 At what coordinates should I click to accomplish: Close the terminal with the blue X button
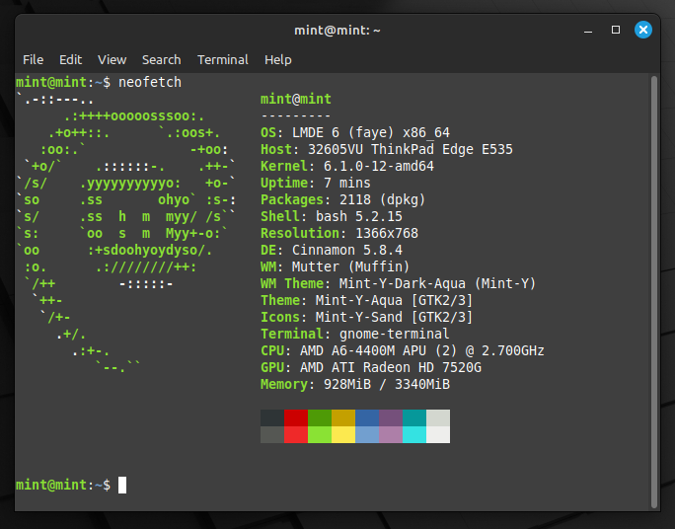coord(643,30)
